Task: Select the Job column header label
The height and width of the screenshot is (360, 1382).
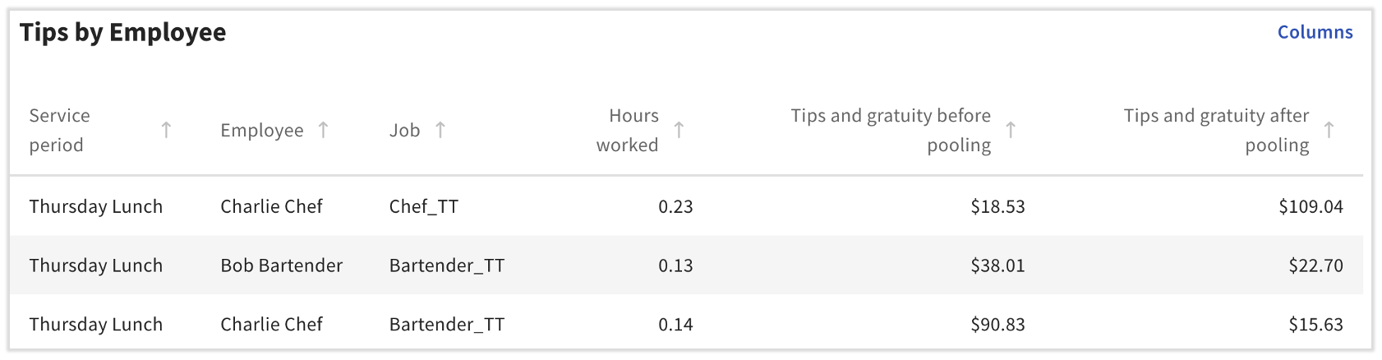Action: click(404, 130)
